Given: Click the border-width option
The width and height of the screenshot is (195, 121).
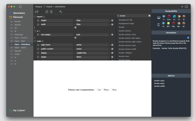Looking at the screenshot, I should click(160, 86).
